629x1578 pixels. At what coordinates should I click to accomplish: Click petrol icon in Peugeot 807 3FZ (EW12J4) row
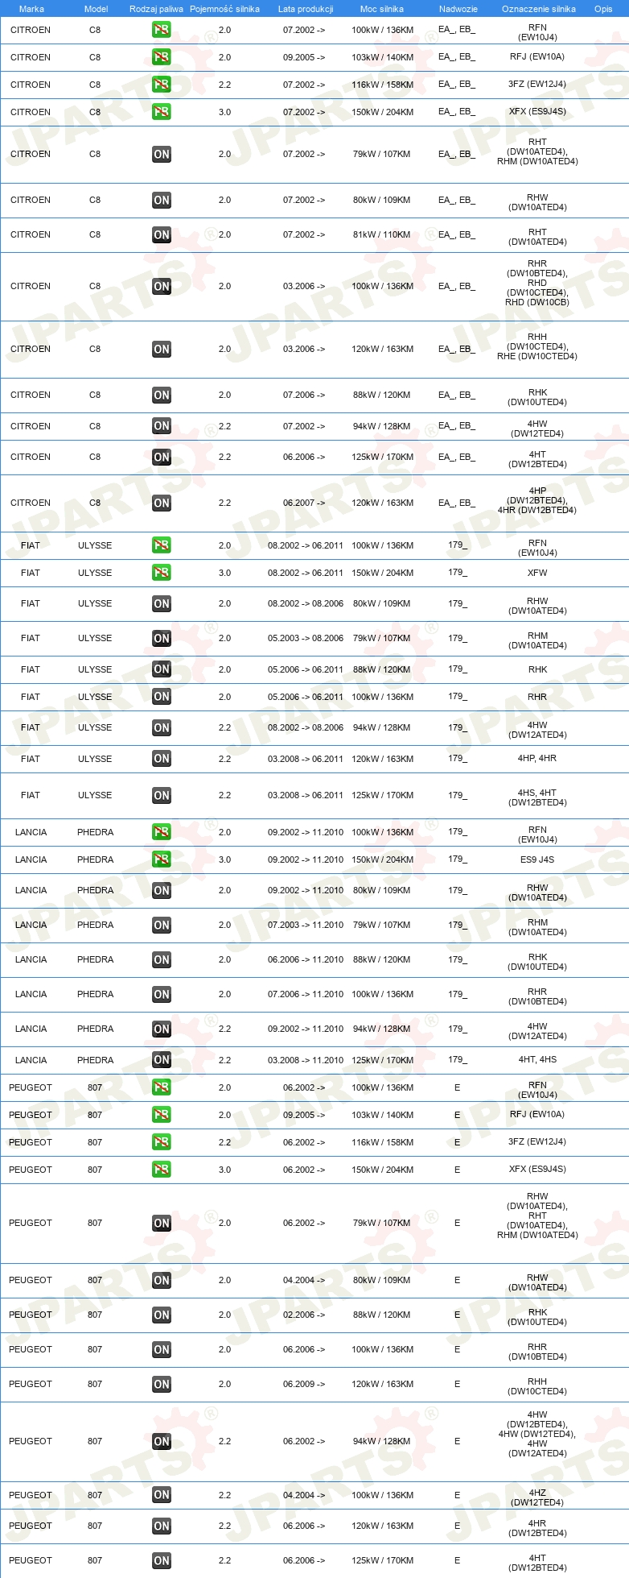pyautogui.click(x=162, y=1142)
